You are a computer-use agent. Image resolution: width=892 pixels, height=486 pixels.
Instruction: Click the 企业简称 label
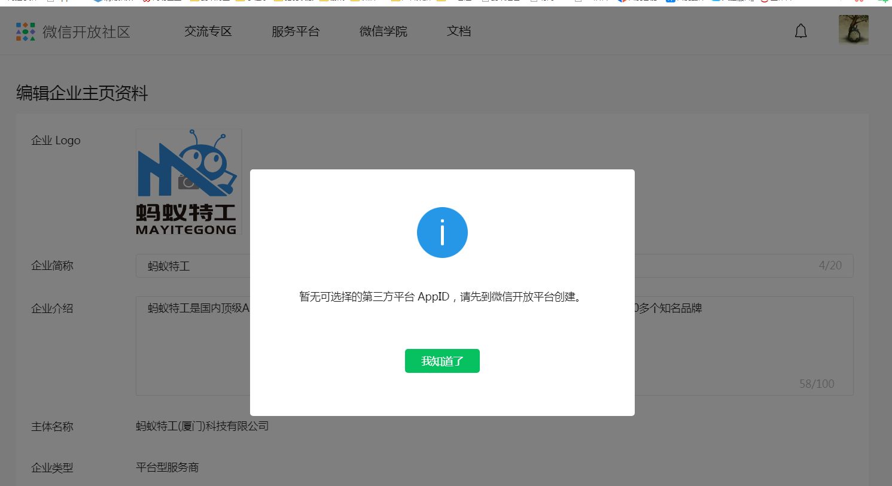pyautogui.click(x=52, y=265)
